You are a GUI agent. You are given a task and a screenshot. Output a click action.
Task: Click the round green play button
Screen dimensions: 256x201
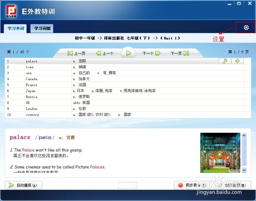click(x=128, y=53)
